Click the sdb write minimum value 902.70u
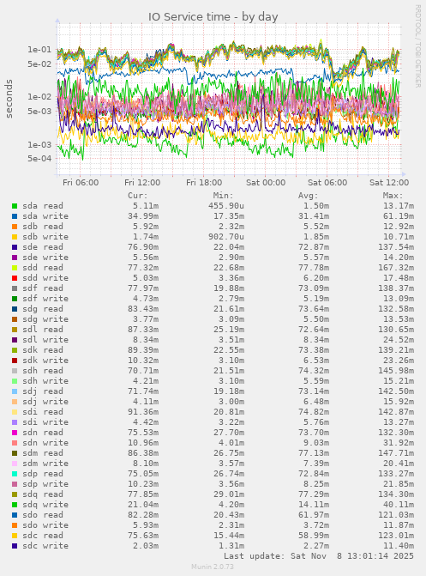The width and height of the screenshot is (426, 576). tap(226, 237)
